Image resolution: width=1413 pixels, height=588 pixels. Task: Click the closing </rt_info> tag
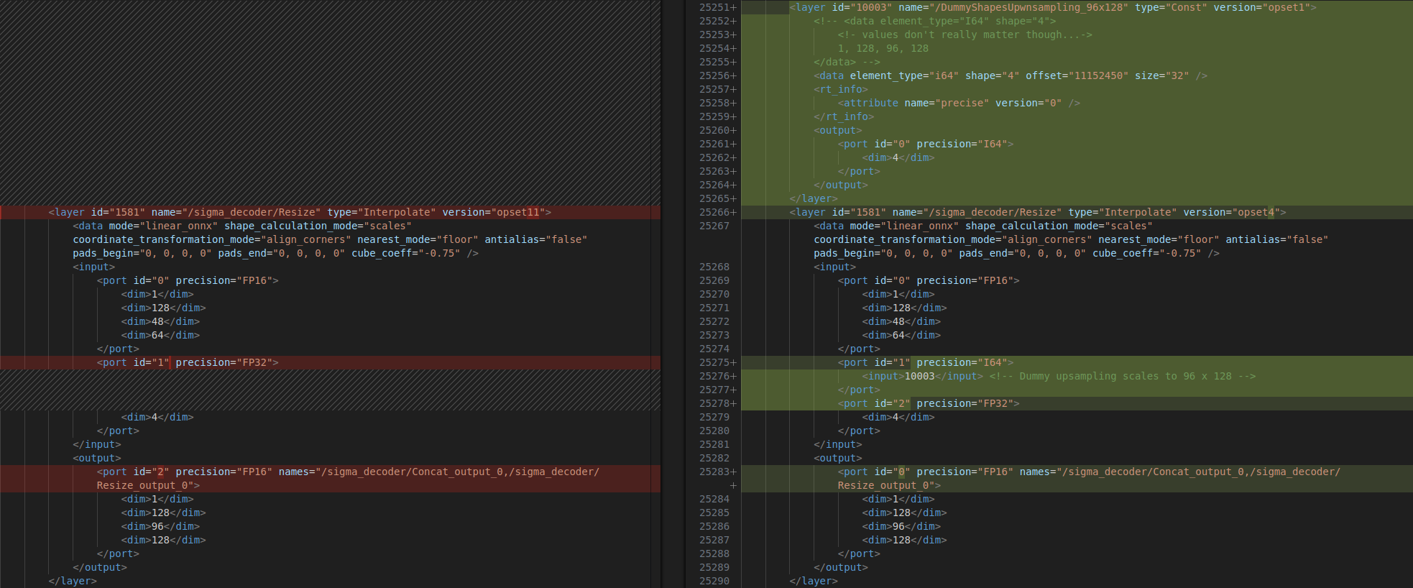tap(844, 116)
